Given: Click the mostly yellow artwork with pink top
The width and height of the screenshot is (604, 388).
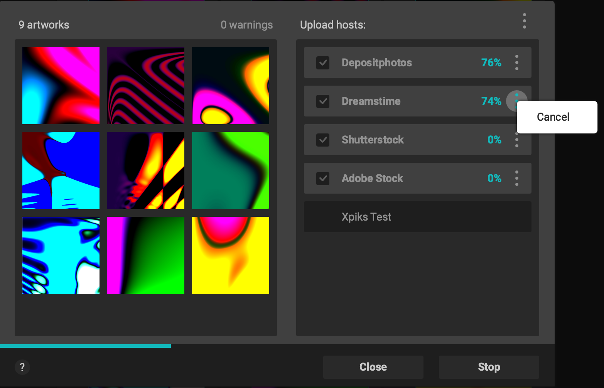Looking at the screenshot, I should [231, 255].
